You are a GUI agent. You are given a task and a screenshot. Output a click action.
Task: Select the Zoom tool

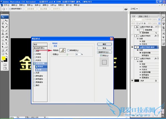[6, 54]
